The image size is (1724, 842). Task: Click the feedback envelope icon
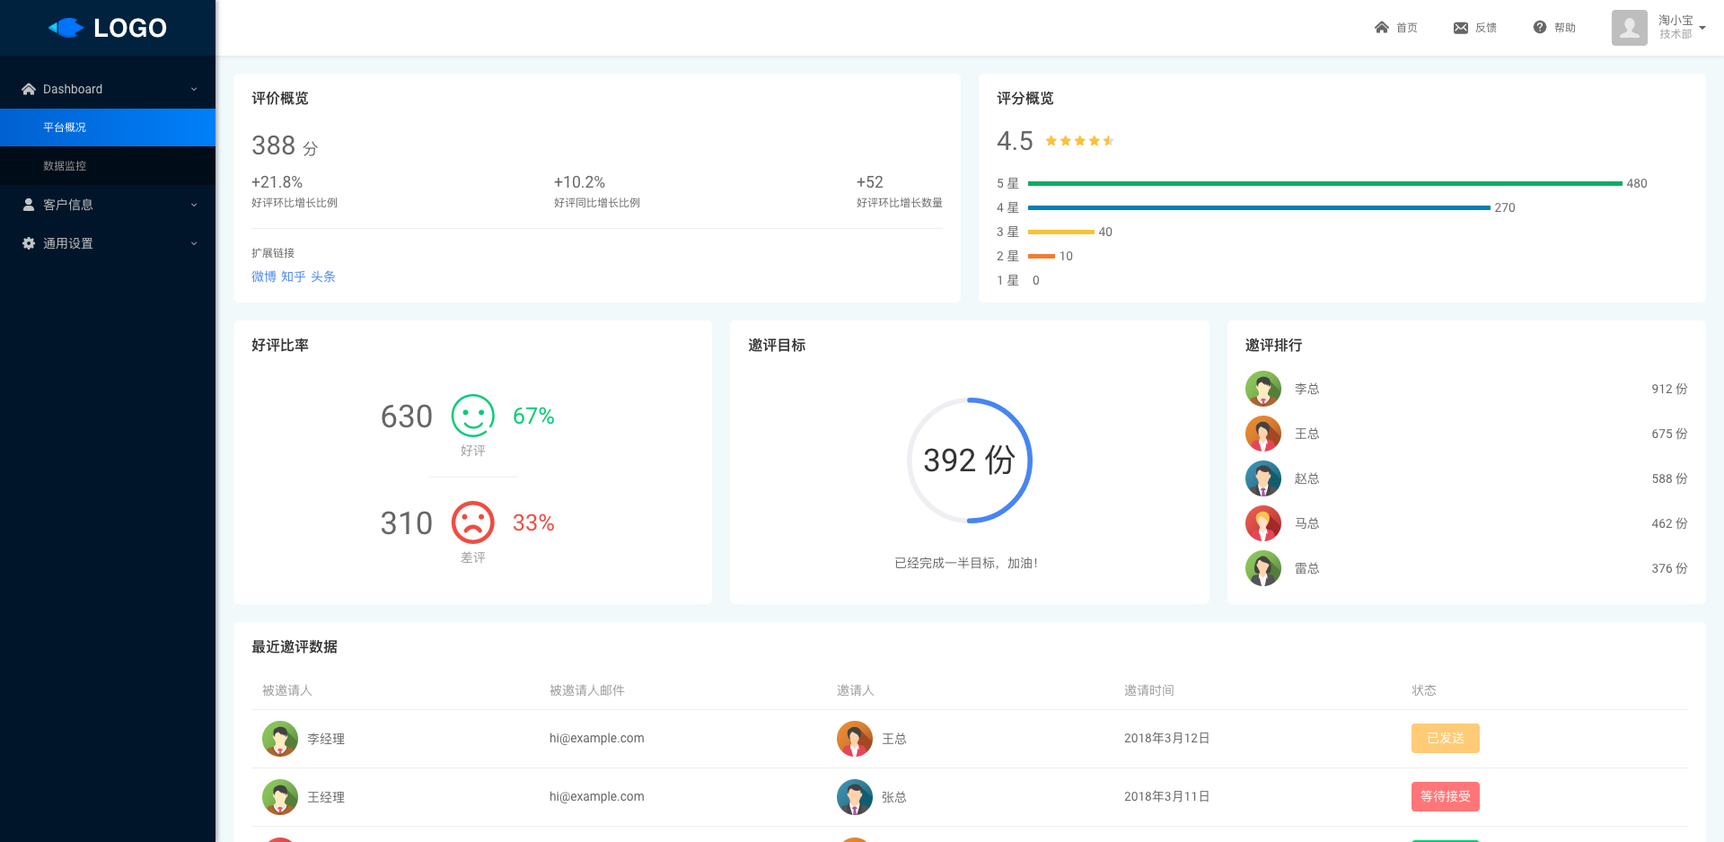coord(1460,28)
